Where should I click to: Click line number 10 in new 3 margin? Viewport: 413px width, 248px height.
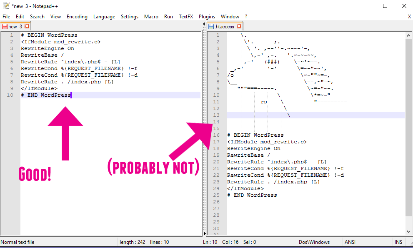point(10,95)
